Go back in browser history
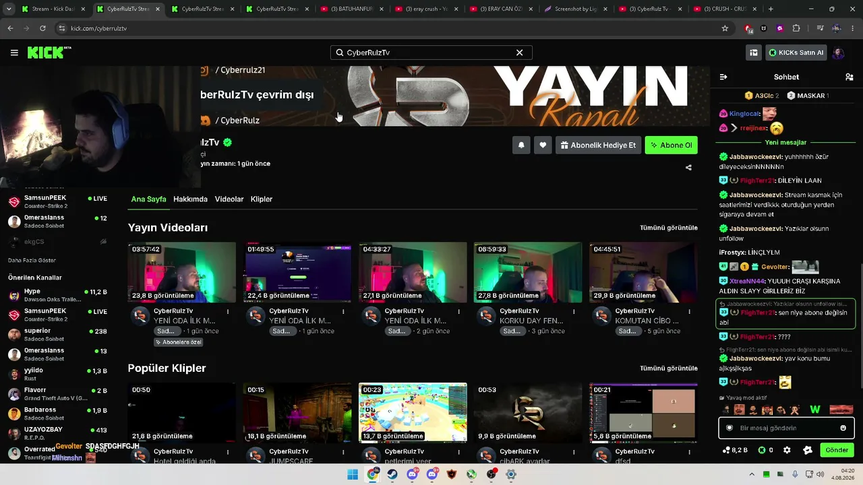The width and height of the screenshot is (863, 485). tap(10, 28)
